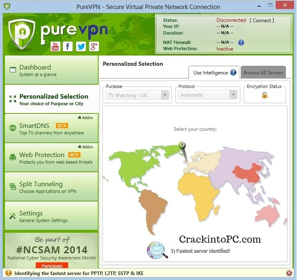Click the Protocol dropdown arrow
Screen dimensions: 297x280
(233, 95)
